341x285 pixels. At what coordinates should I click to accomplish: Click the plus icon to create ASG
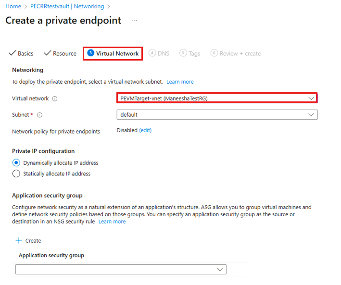pyautogui.click(x=19, y=240)
